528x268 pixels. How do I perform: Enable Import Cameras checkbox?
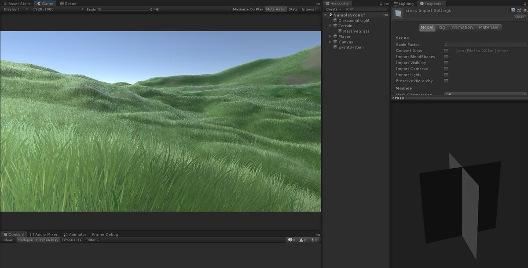click(x=446, y=69)
